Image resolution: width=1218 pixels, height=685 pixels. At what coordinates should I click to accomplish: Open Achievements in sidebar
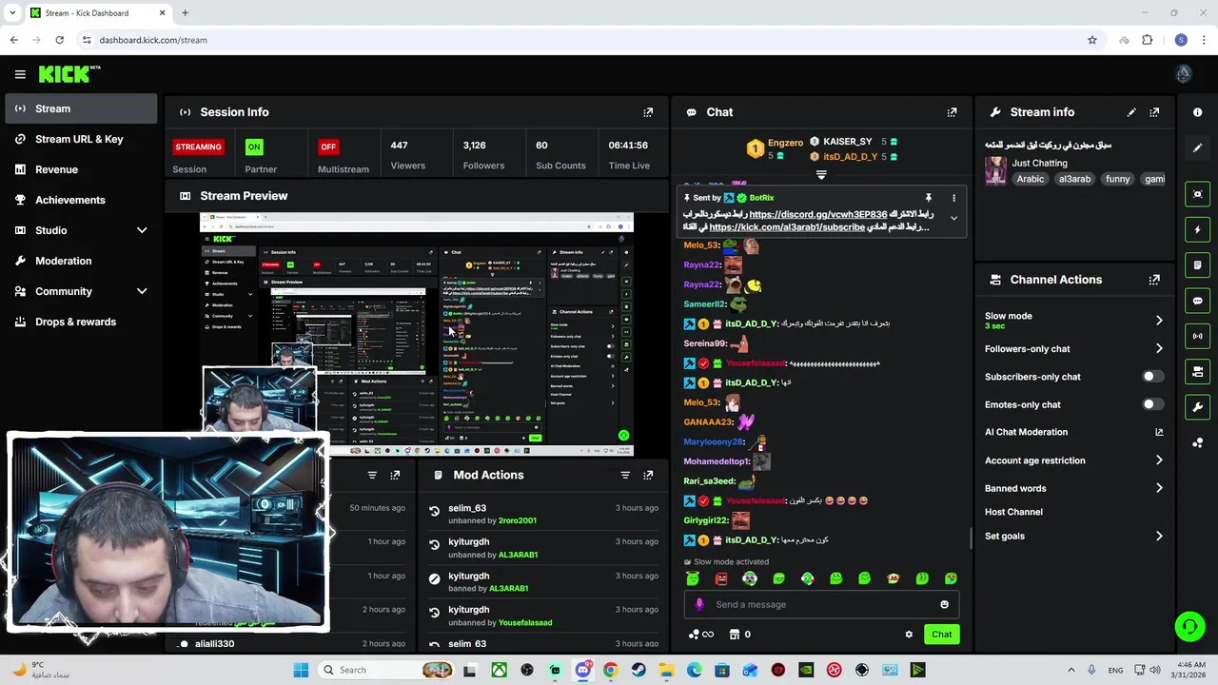[x=81, y=200]
